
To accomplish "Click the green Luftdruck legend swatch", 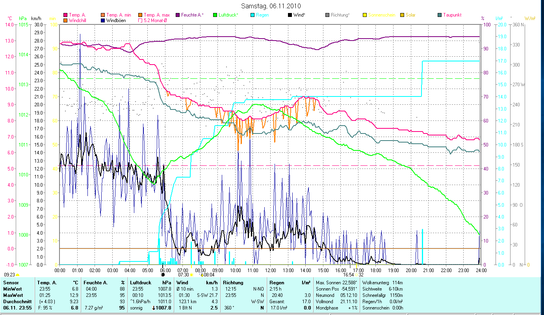I will (x=215, y=15).
